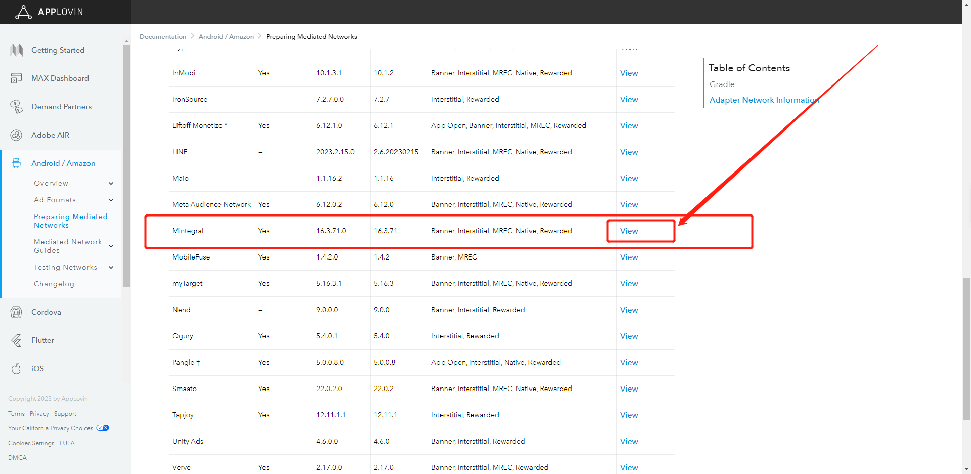Click View link for Liftoff Monetize
Viewport: 971px width, 474px height.
coord(629,125)
